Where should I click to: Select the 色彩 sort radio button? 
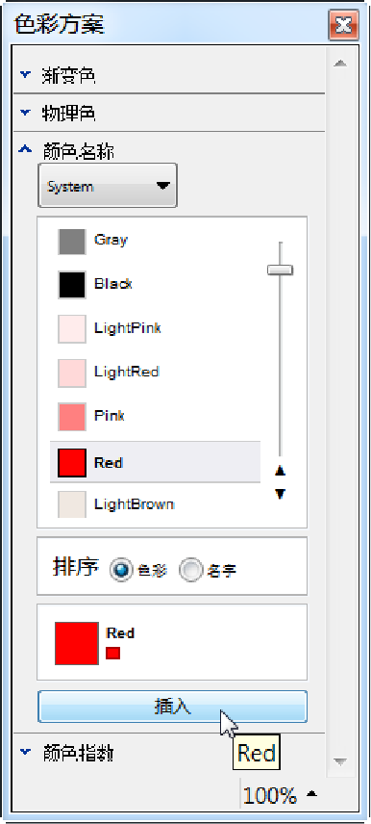point(122,570)
